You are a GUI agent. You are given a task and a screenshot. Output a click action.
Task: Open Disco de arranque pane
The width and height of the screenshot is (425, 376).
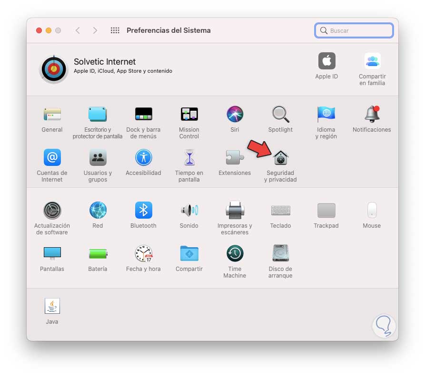pos(280,253)
